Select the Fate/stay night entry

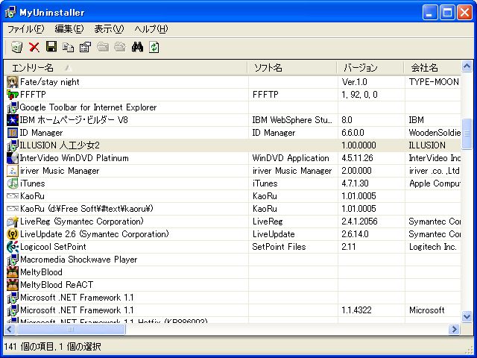point(50,82)
